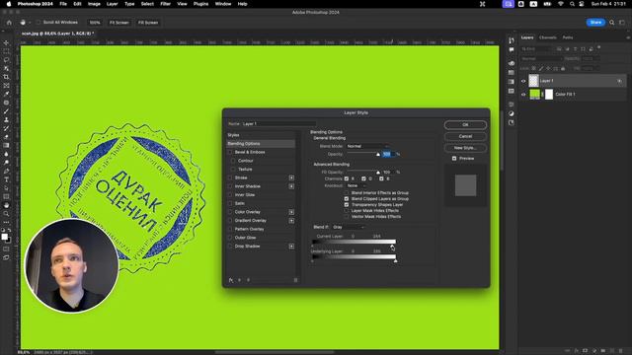Enable the Outer Glow checkbox
The height and width of the screenshot is (355, 632).
[230, 238]
